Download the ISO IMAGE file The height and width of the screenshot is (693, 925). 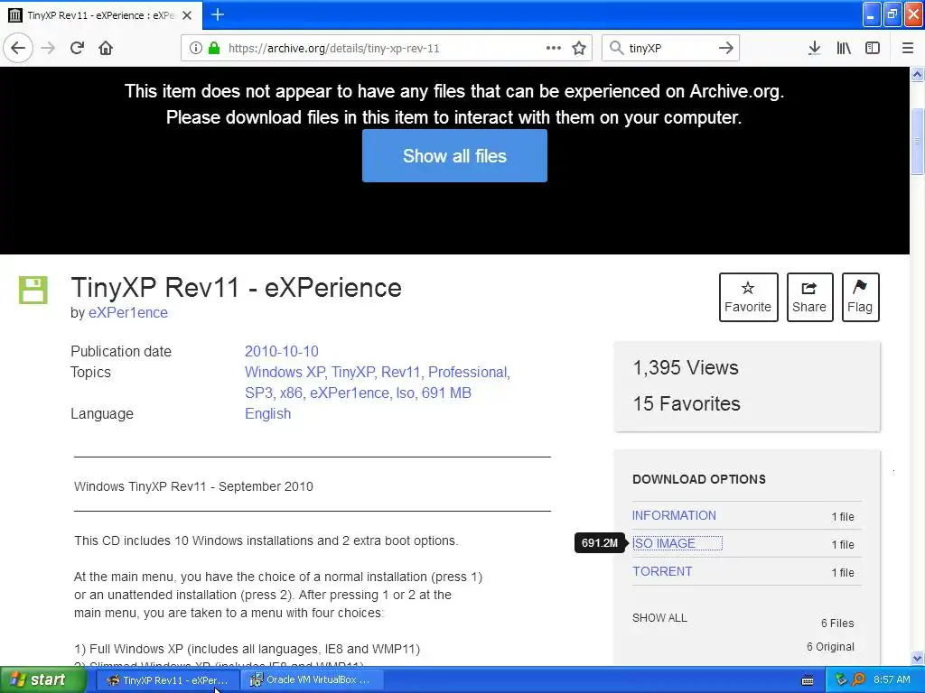[664, 543]
